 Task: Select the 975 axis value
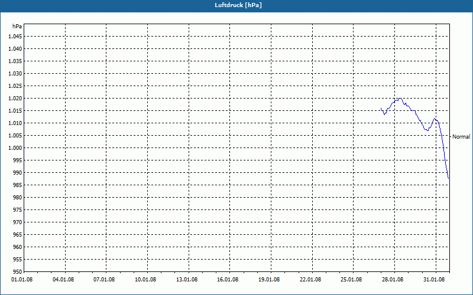point(18,210)
